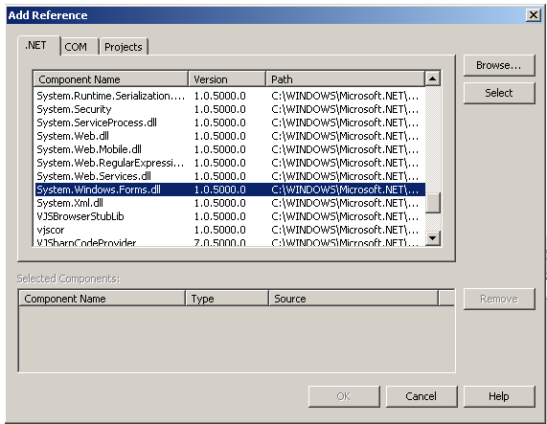Select the vjscor component
Screen dimensions: 547x424
(230, 230)
